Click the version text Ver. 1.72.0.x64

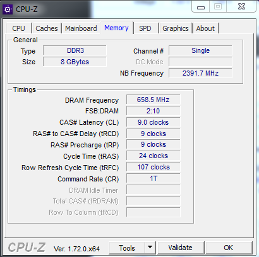pyautogui.click(x=76, y=249)
